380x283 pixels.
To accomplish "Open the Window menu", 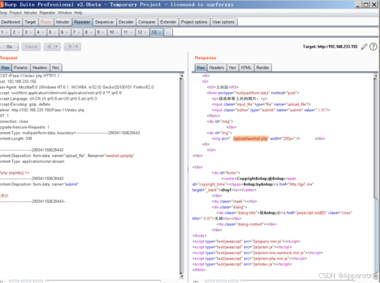I will point(65,13).
